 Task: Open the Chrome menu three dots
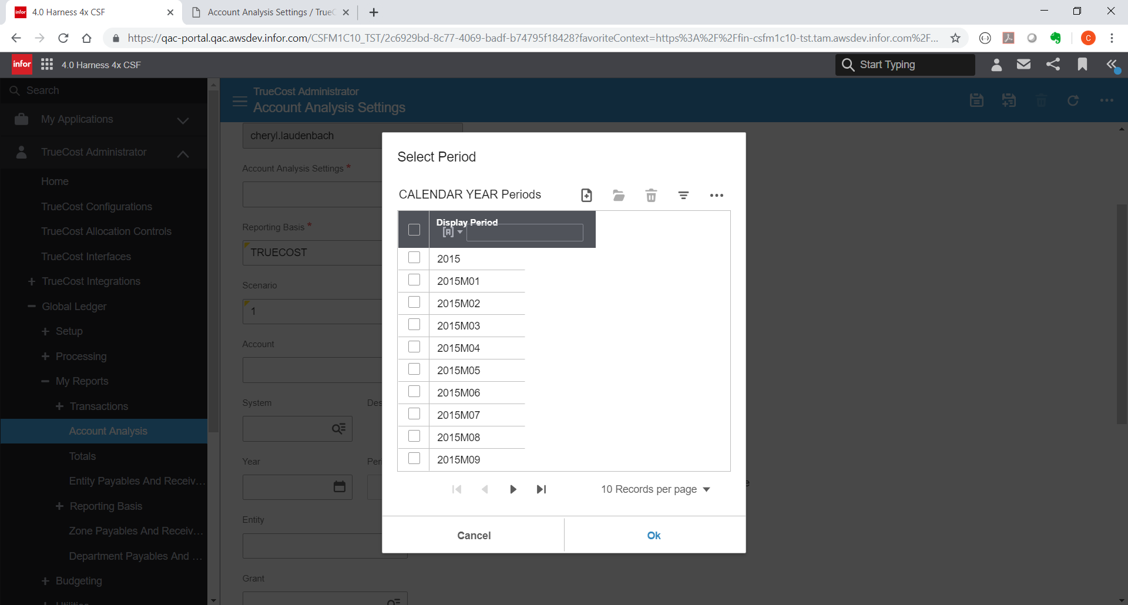click(1112, 38)
